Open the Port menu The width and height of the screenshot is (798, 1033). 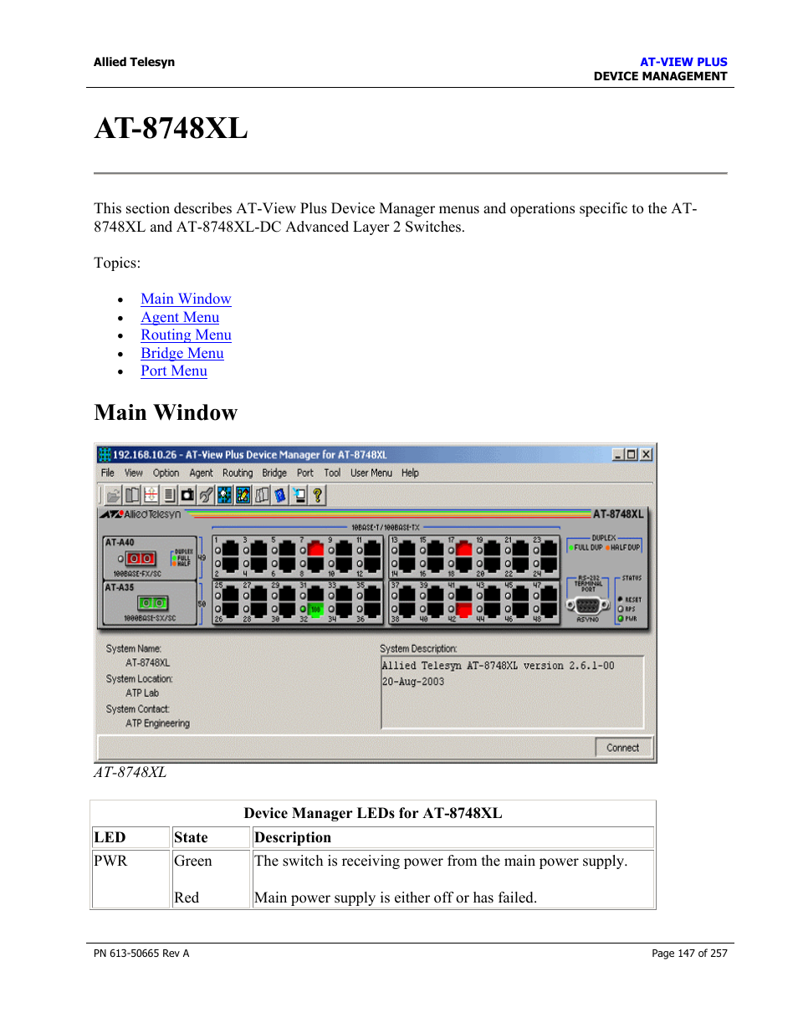point(305,473)
